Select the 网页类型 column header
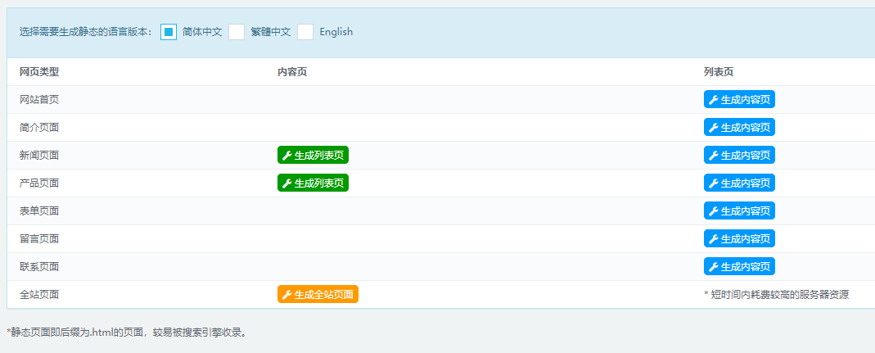 (39, 72)
